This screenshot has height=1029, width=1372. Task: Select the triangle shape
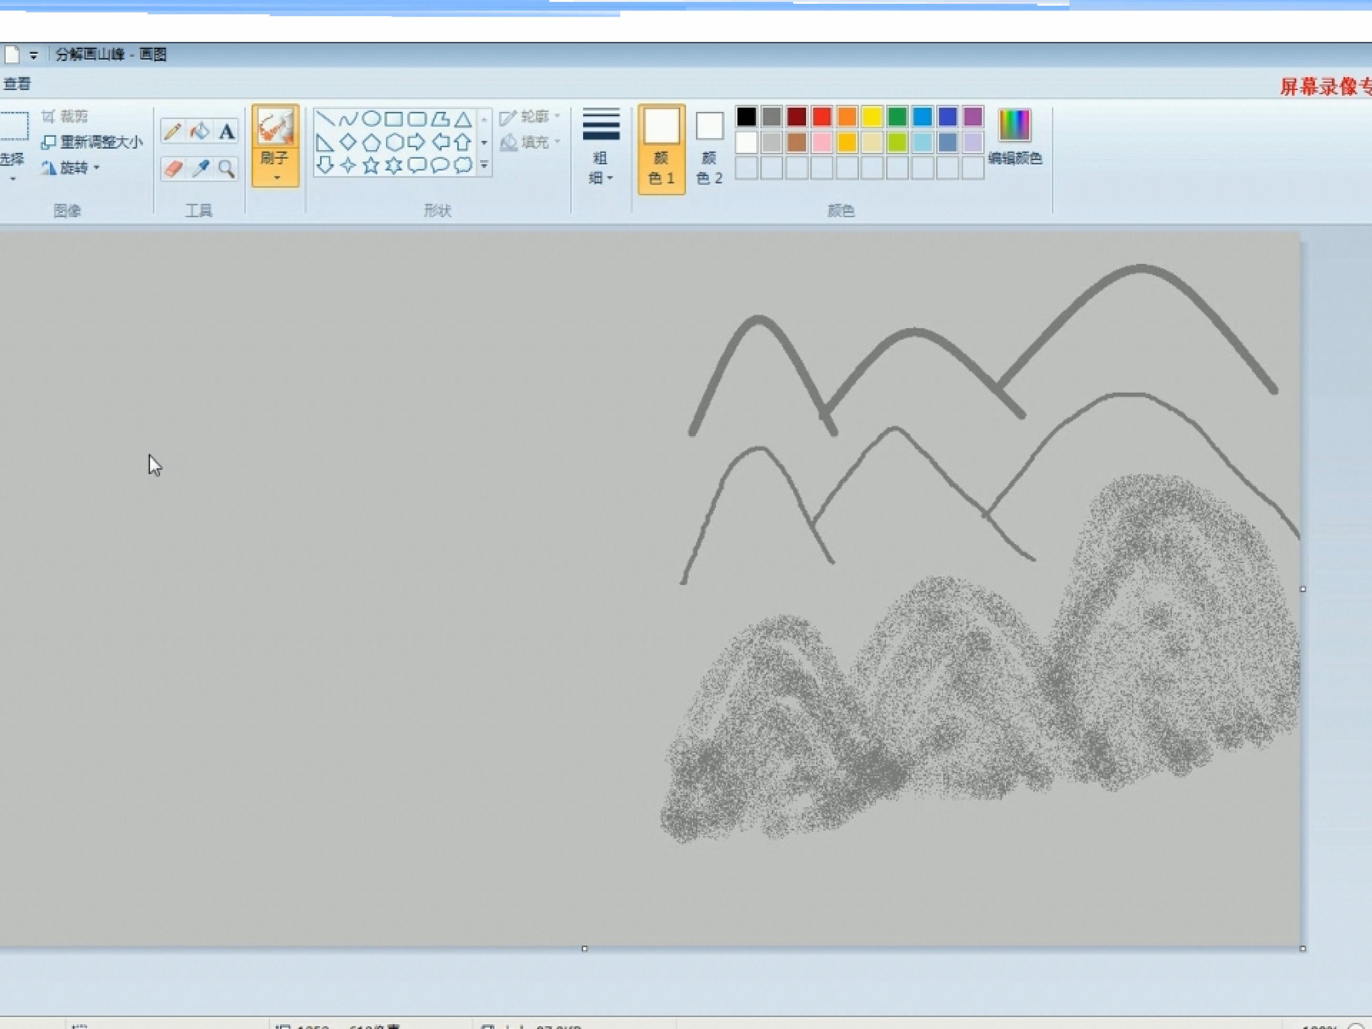click(x=463, y=119)
